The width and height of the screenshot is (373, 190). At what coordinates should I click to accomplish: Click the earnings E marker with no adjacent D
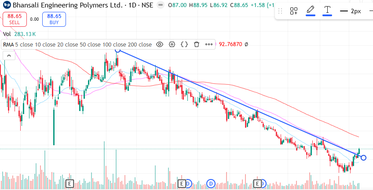tap(69, 183)
